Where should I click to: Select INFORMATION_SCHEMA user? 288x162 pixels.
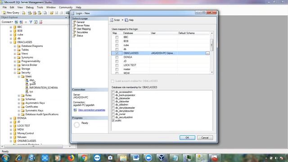click(x=44, y=88)
